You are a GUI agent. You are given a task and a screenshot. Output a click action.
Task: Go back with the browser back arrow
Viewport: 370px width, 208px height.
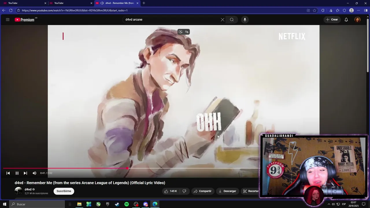(x=4, y=10)
